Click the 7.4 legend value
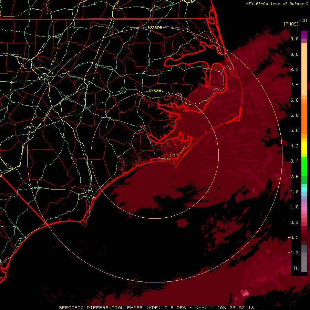This screenshot has height=310, width=310. point(294,85)
